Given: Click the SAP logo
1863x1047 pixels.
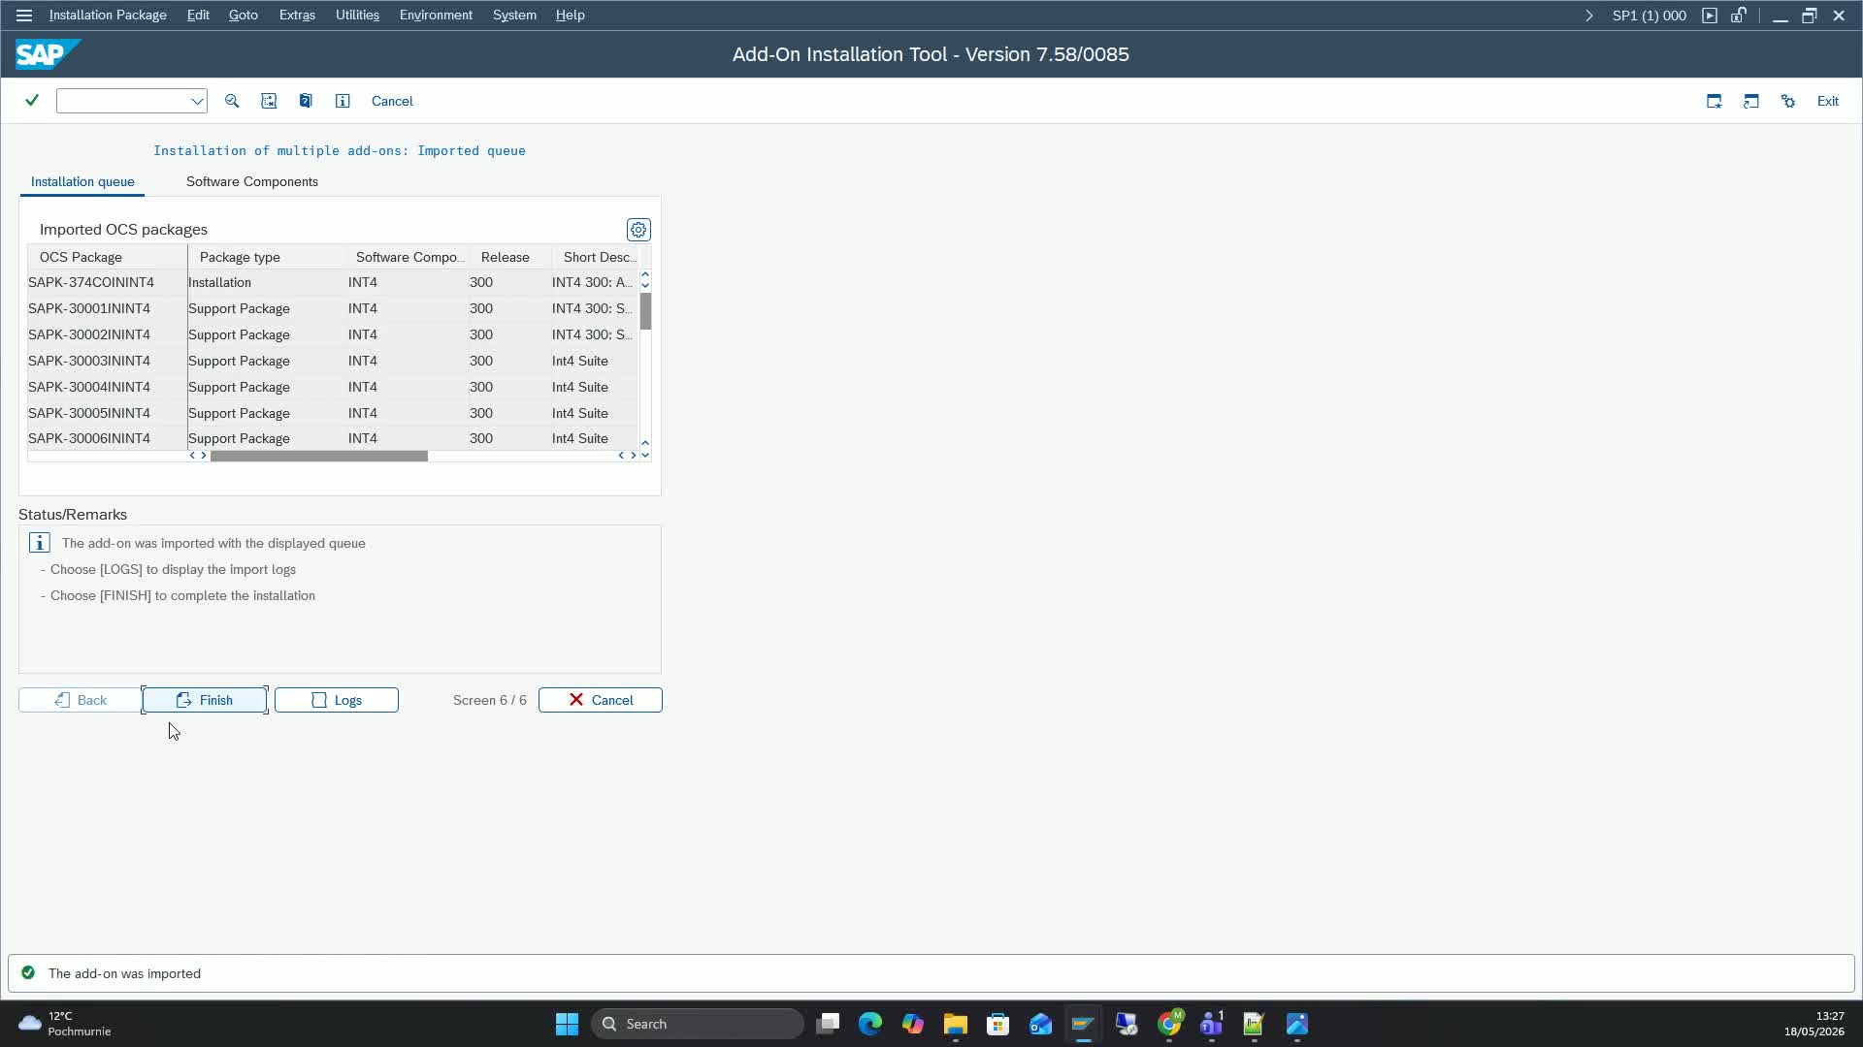Looking at the screenshot, I should [x=47, y=54].
